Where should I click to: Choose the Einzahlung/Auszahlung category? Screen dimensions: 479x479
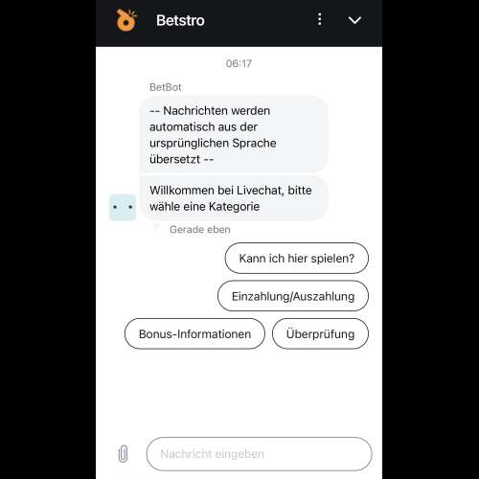tap(293, 296)
